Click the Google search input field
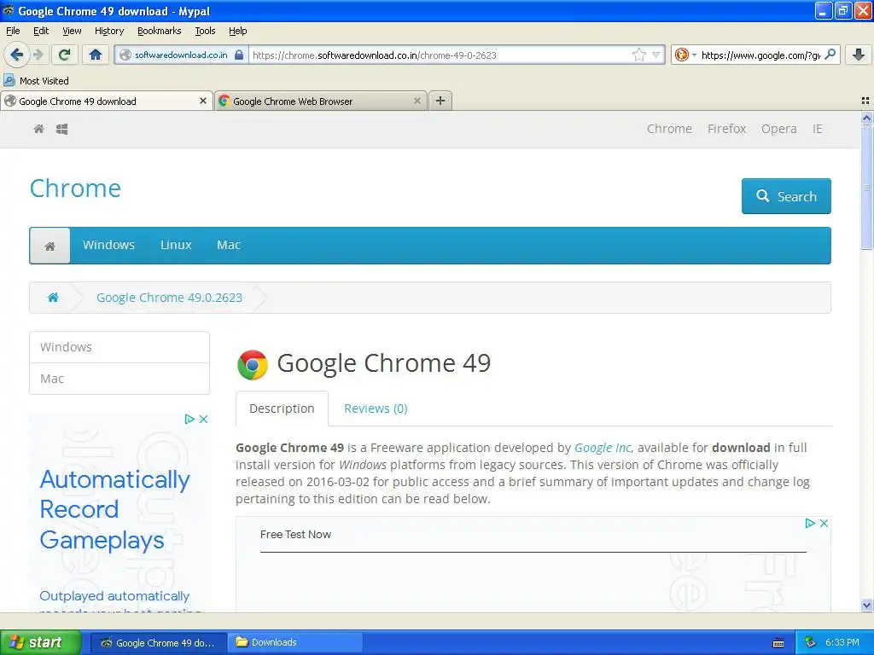874x655 pixels. [x=760, y=55]
